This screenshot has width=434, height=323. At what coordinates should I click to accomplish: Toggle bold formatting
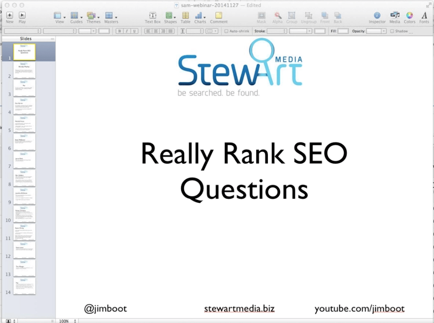[x=119, y=31]
